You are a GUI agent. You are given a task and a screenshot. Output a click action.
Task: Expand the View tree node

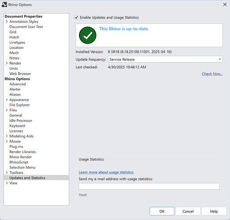coord(7,183)
